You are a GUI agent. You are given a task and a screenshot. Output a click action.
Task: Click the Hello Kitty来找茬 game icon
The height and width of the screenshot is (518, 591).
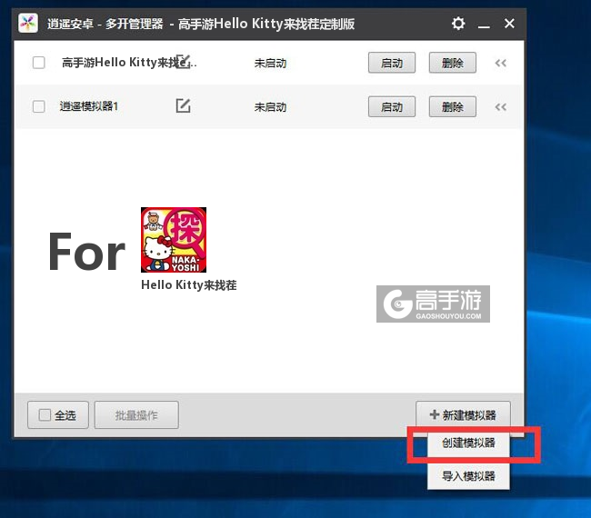[x=174, y=240]
